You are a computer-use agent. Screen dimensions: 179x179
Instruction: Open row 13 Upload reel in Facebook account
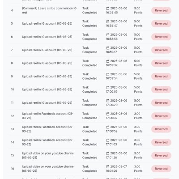(x=47, y=129)
